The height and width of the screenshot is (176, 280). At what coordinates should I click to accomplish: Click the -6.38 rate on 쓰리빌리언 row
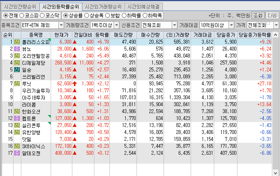point(265,76)
